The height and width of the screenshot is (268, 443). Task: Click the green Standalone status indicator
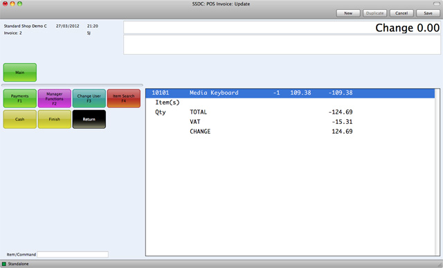pos(4,264)
